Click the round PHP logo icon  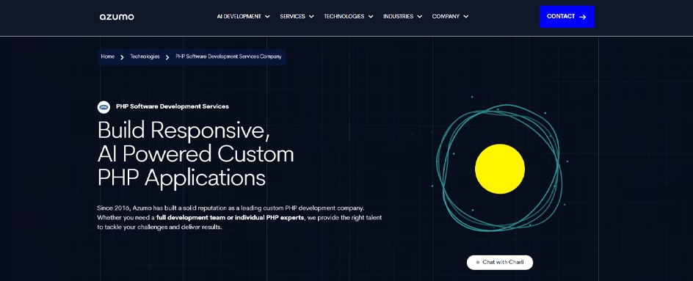[x=104, y=107]
